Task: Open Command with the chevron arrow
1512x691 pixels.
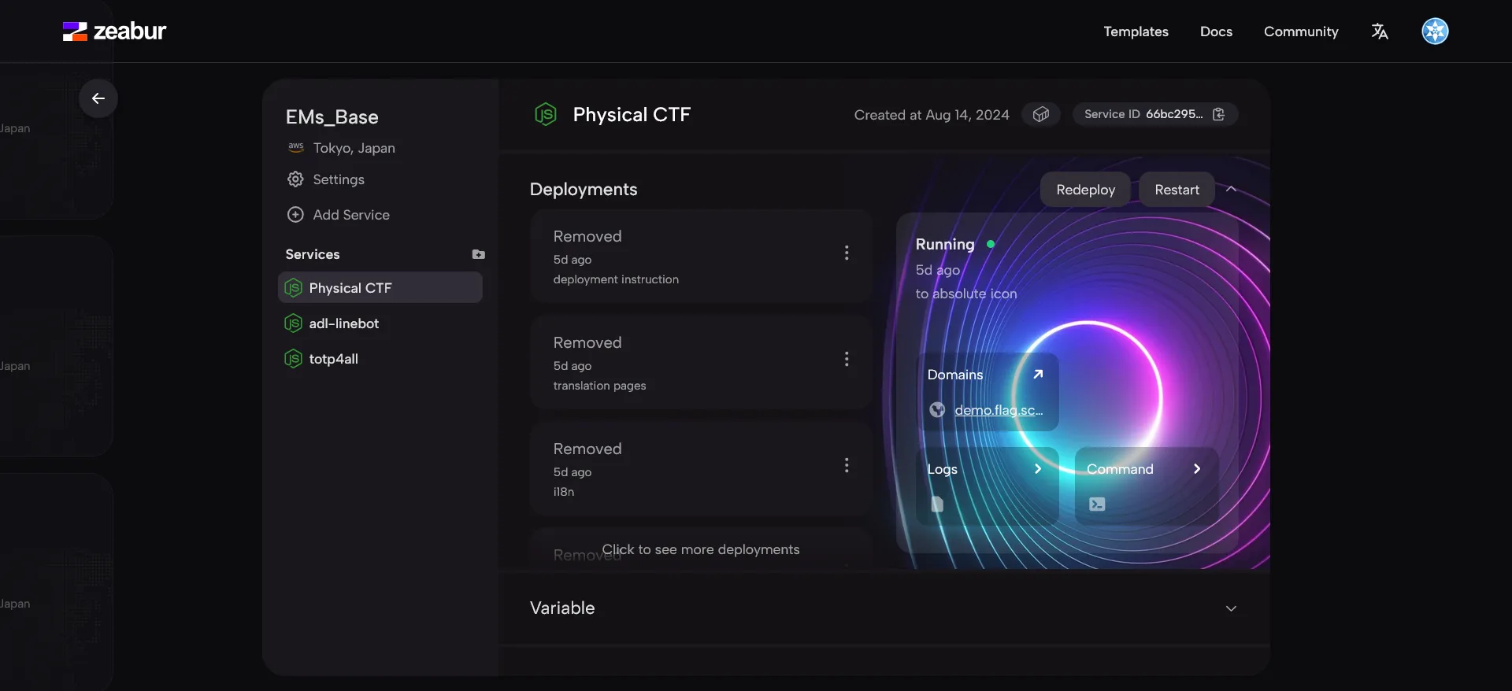Action: click(x=1197, y=468)
